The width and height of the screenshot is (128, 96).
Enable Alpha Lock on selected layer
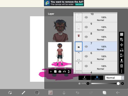point(97,78)
